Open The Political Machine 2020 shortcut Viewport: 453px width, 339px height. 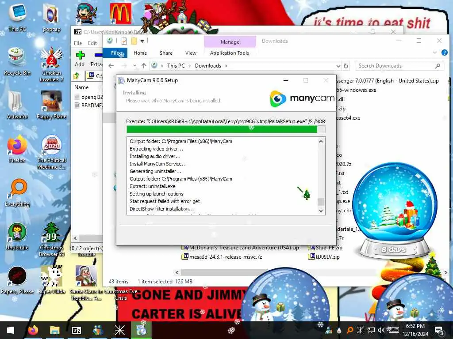click(x=51, y=152)
